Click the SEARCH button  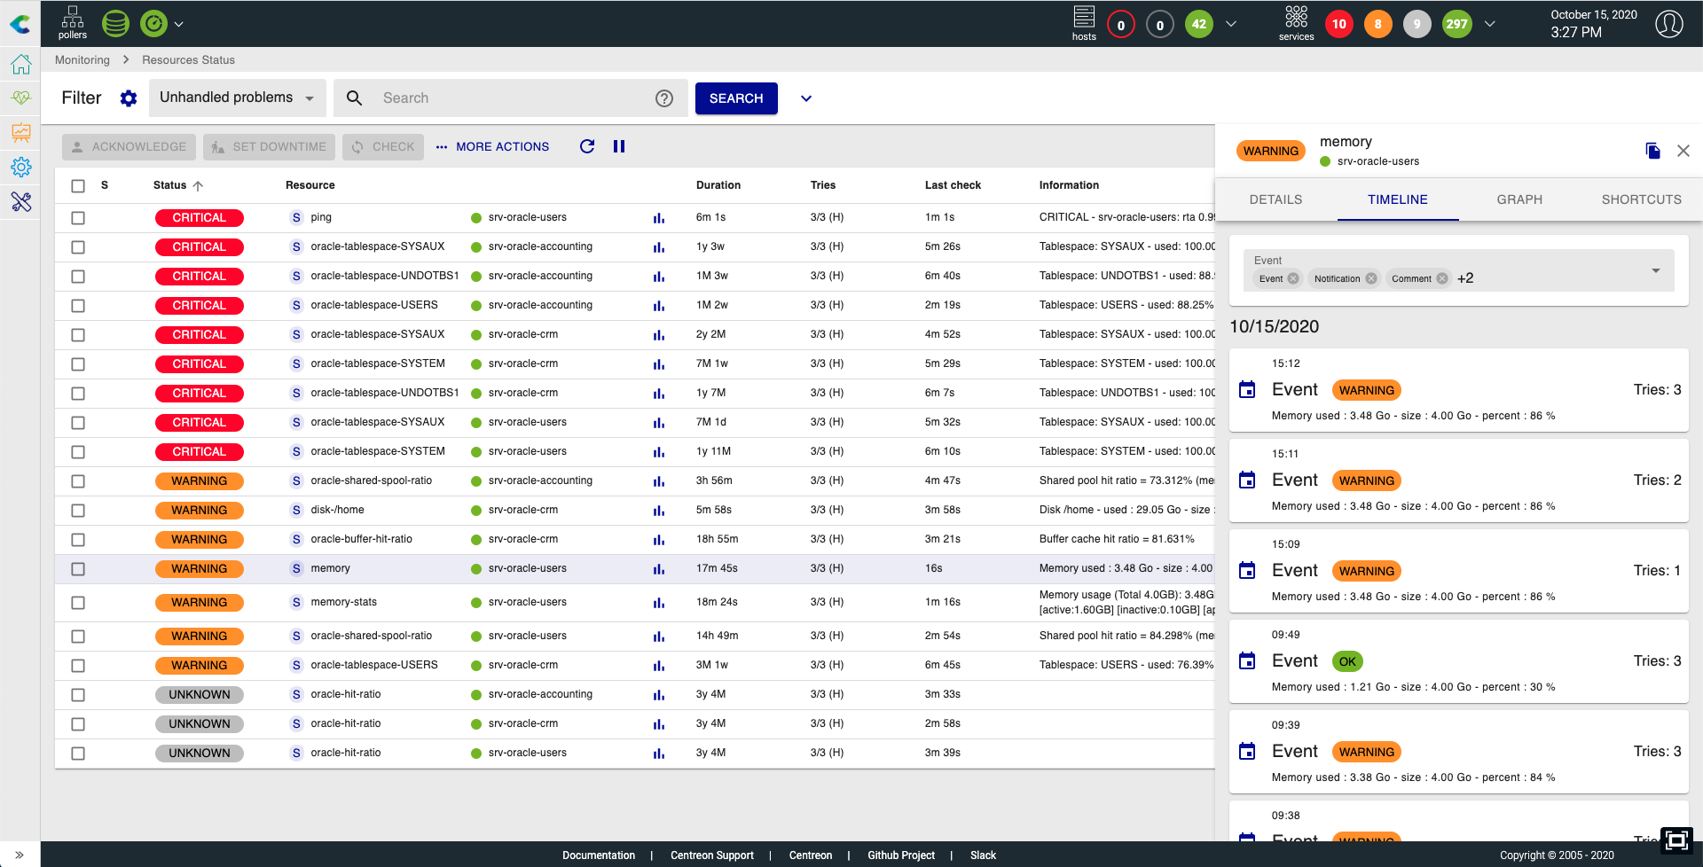pos(736,98)
